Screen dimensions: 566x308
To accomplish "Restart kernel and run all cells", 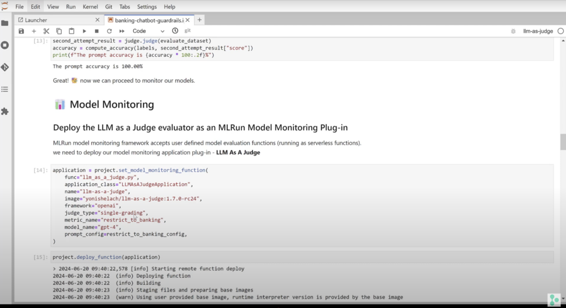I will click(x=122, y=31).
